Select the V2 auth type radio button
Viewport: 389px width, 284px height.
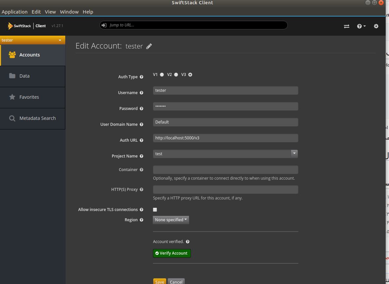click(176, 75)
